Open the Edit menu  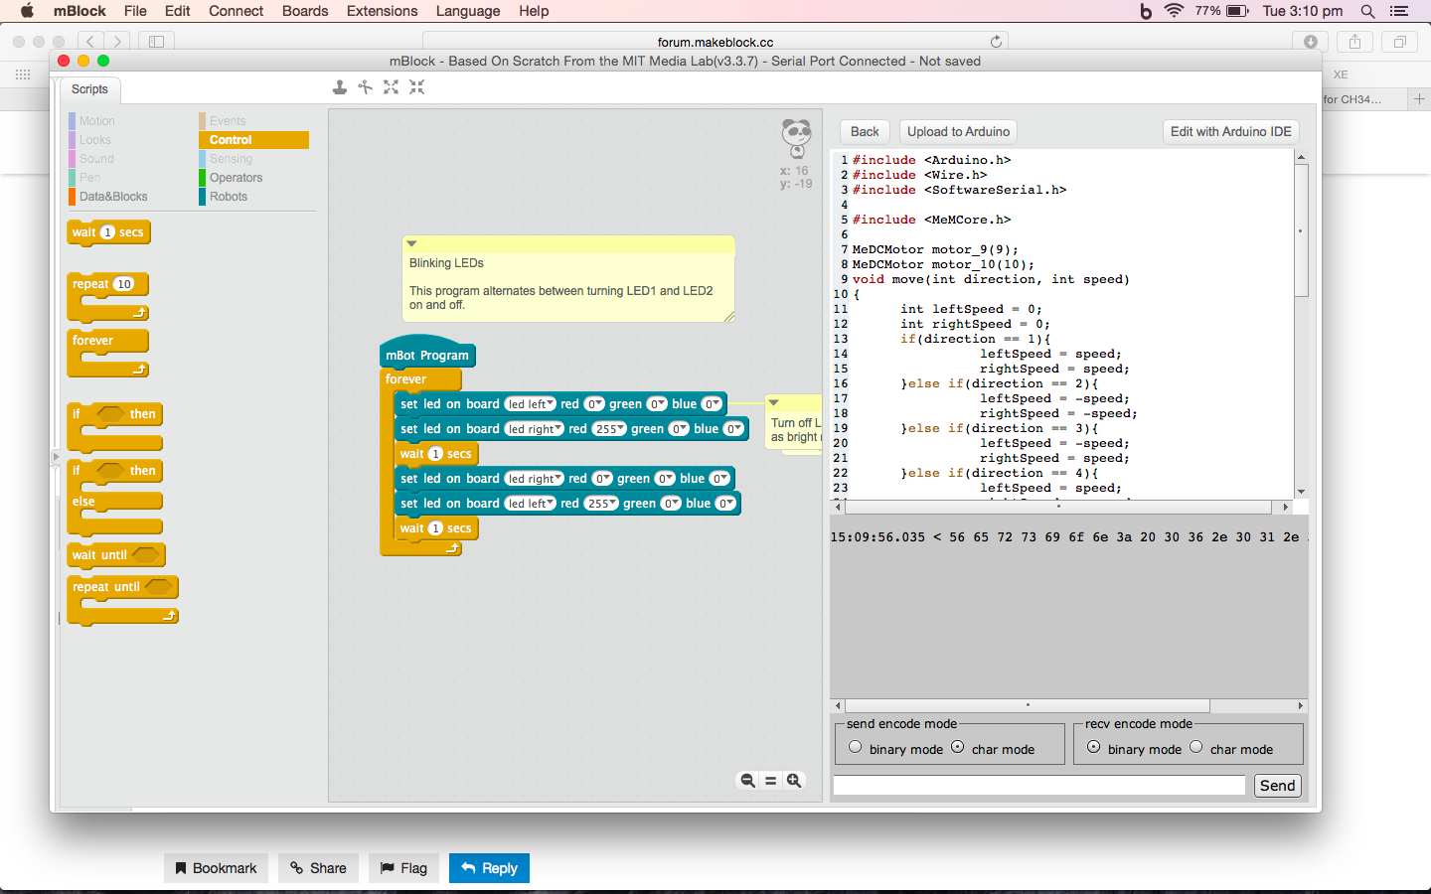[178, 11]
